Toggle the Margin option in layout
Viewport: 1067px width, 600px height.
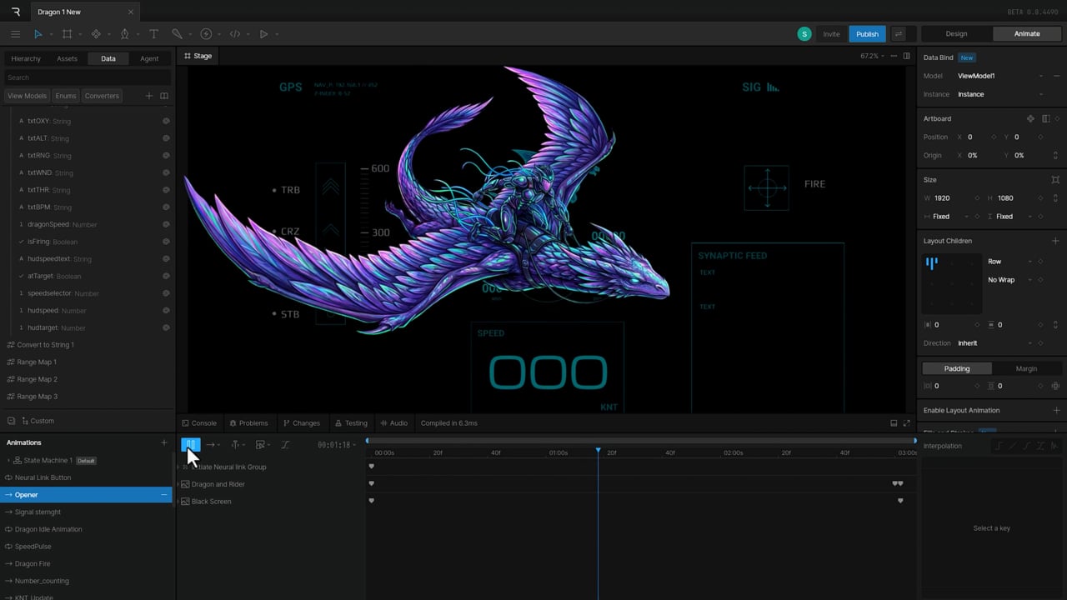tap(1026, 368)
